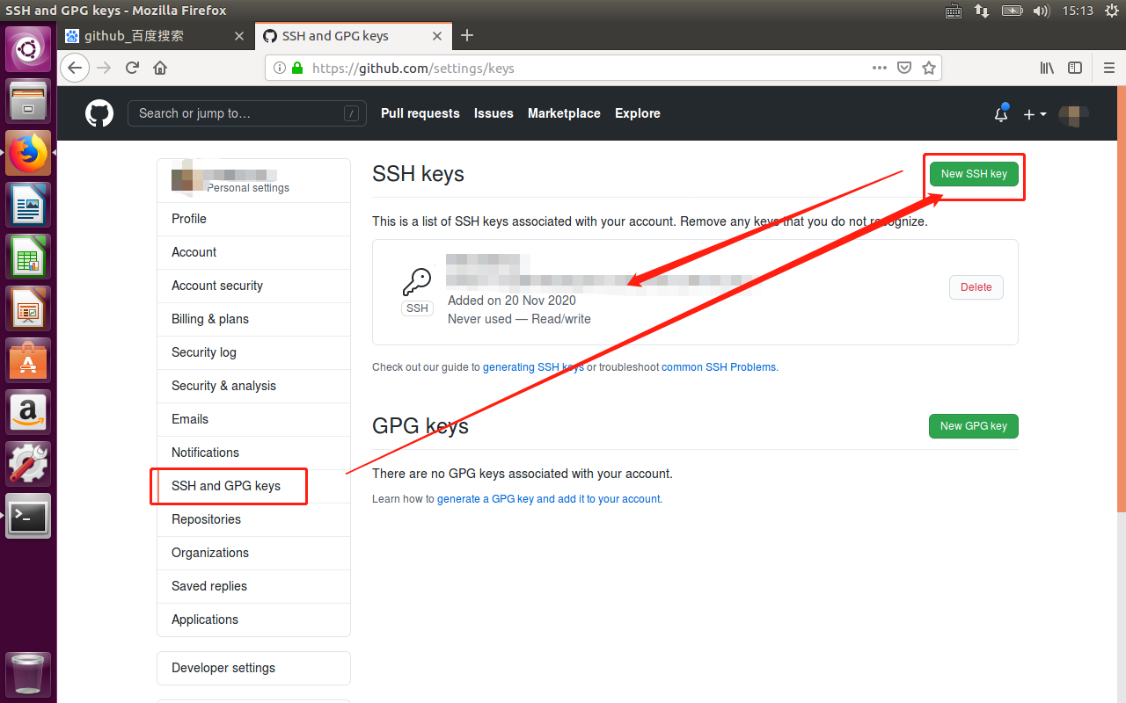The height and width of the screenshot is (703, 1126).
Task: Open Ubuntu Software from the dock
Action: [x=28, y=360]
